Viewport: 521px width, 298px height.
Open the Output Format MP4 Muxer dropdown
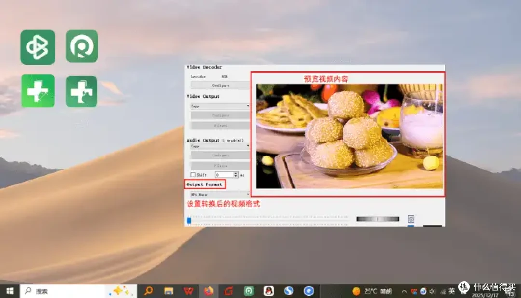pos(220,194)
